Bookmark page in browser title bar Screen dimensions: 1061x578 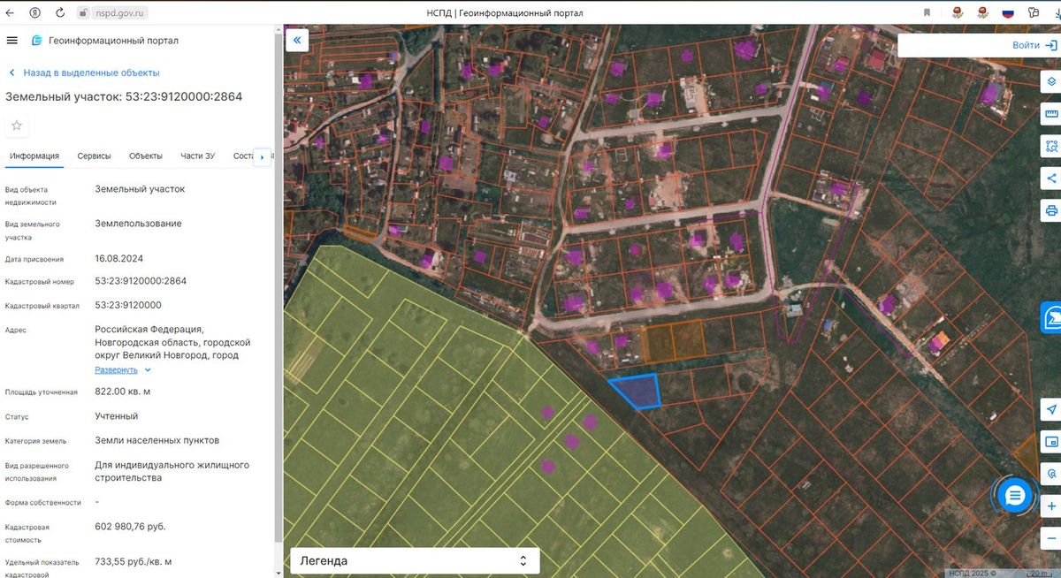(927, 12)
